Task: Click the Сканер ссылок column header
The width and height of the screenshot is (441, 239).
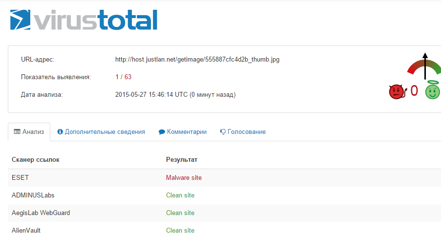Action: tap(36, 160)
